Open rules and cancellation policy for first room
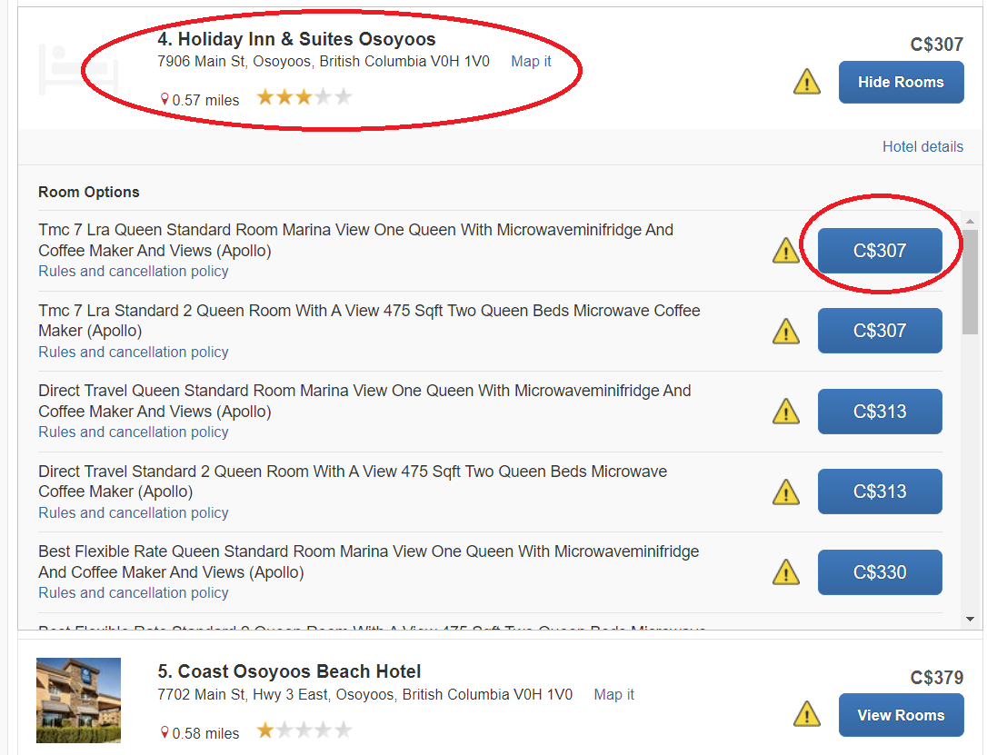The image size is (987, 755). click(x=133, y=271)
